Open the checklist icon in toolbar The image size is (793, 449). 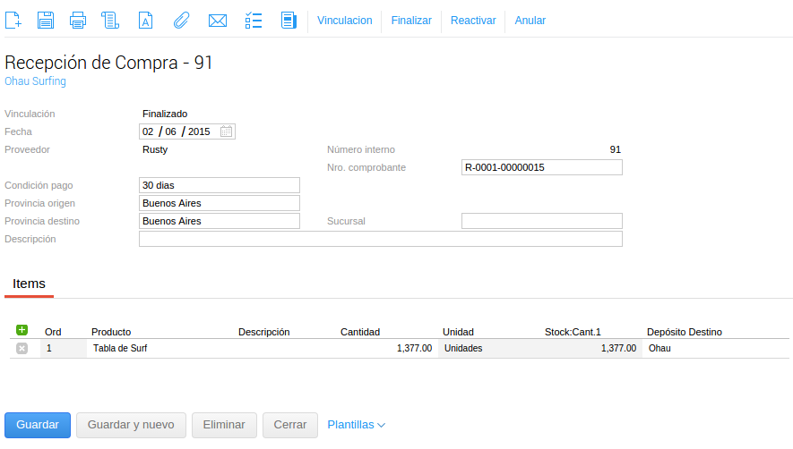(x=254, y=21)
